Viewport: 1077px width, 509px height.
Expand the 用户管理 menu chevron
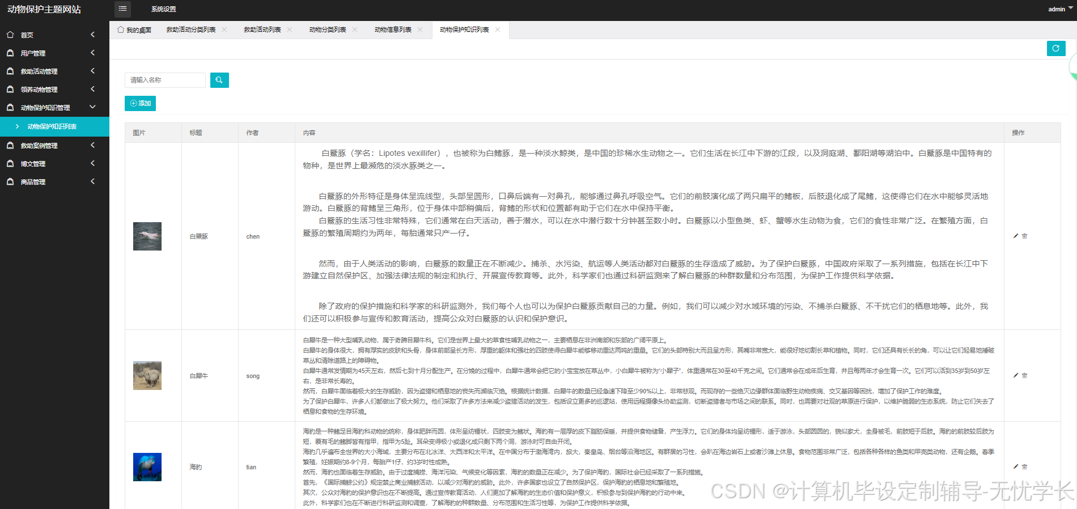(x=92, y=53)
